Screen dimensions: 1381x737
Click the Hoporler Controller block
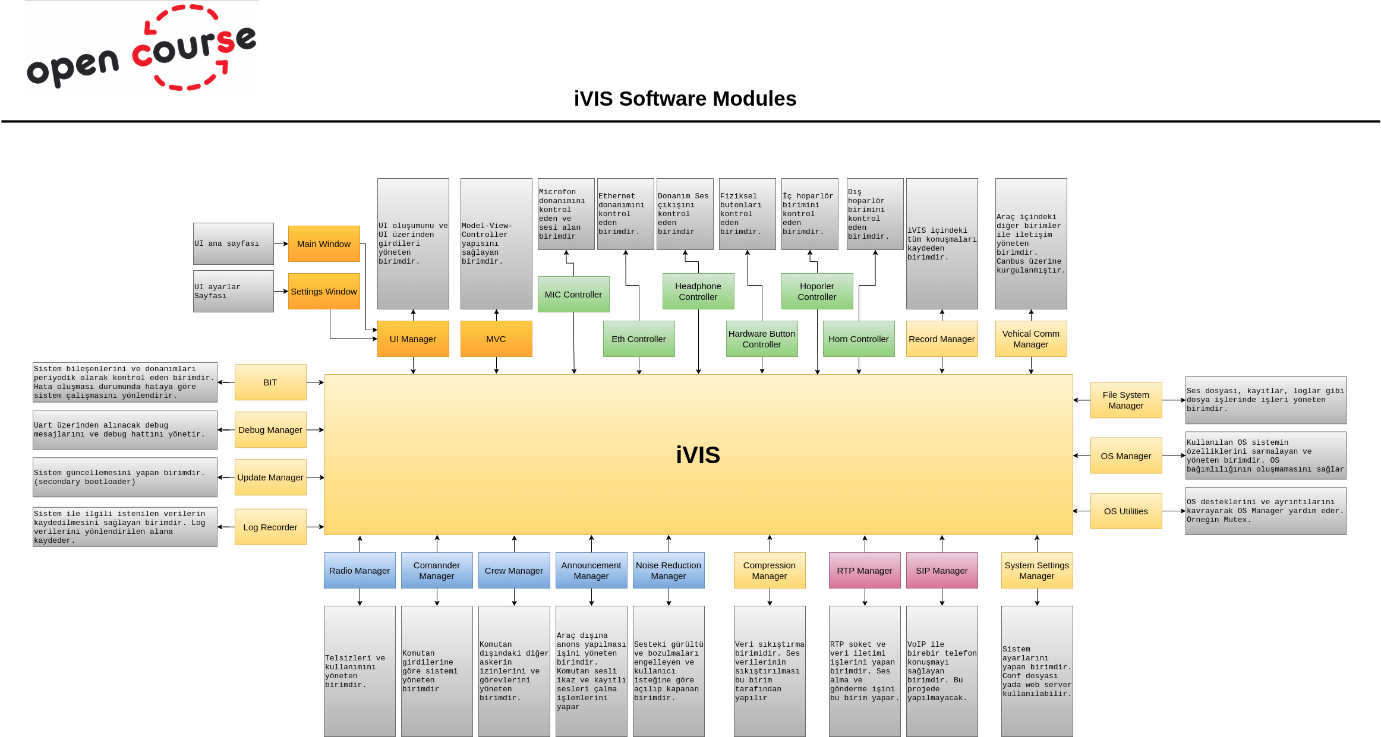point(817,291)
